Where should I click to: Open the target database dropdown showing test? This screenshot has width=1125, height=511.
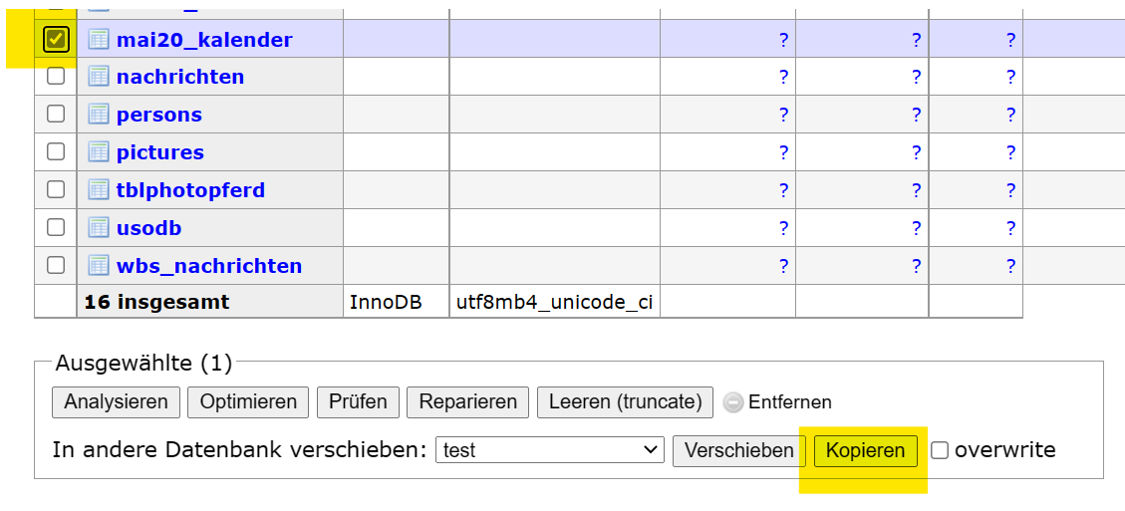tap(549, 450)
